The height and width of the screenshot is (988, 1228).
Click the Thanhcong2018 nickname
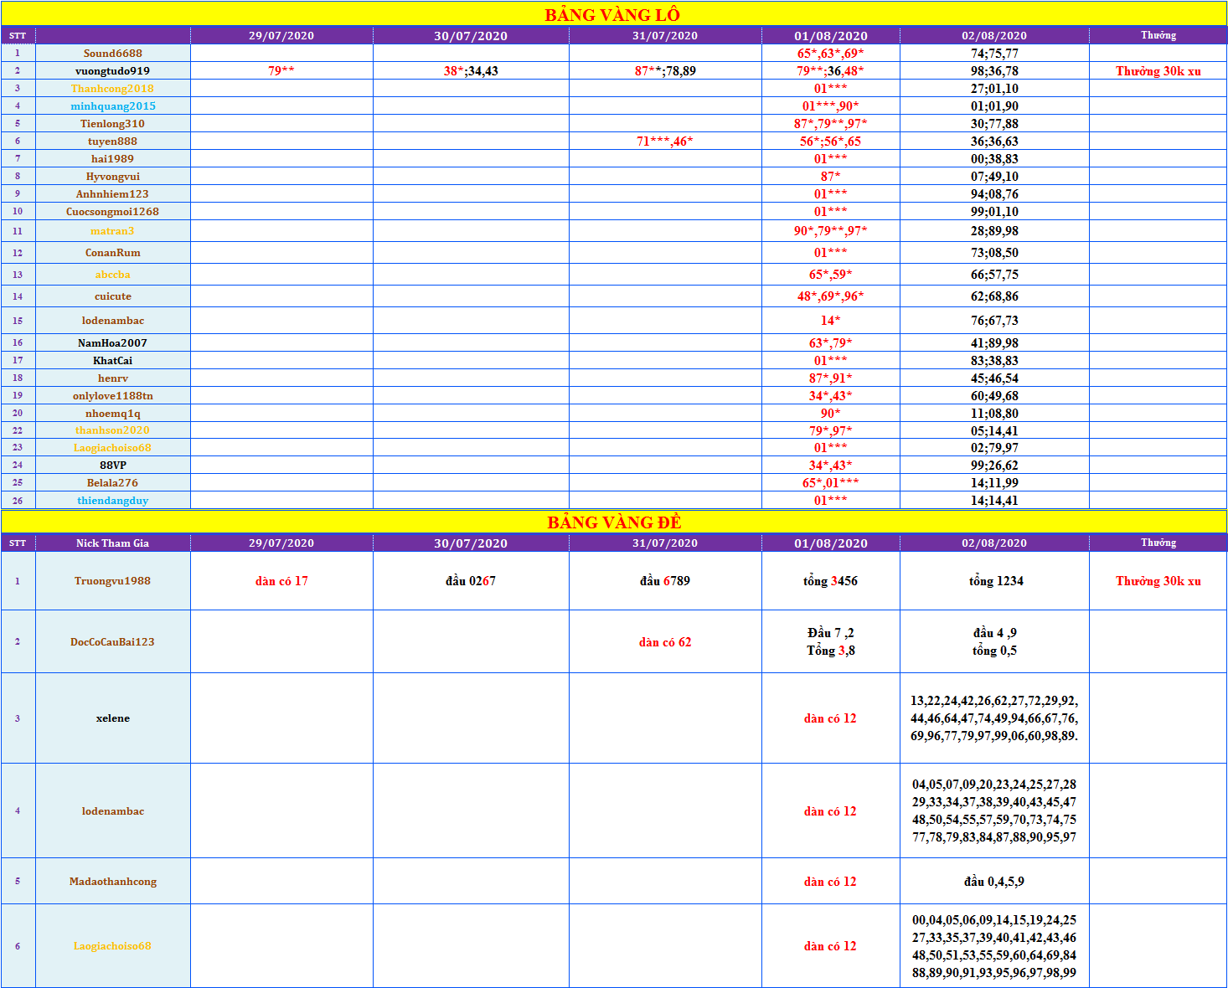coord(112,89)
